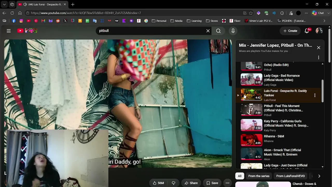
Task: Open Media bookmarks folder
Action: click(176, 21)
